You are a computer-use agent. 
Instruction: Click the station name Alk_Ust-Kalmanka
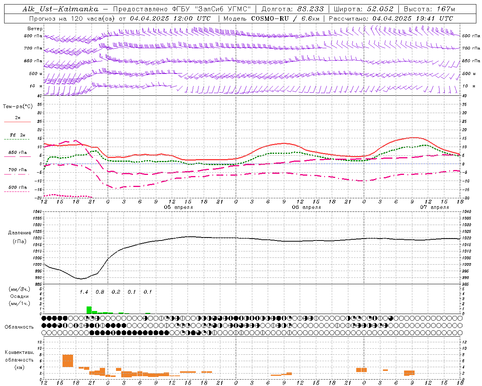pos(60,9)
